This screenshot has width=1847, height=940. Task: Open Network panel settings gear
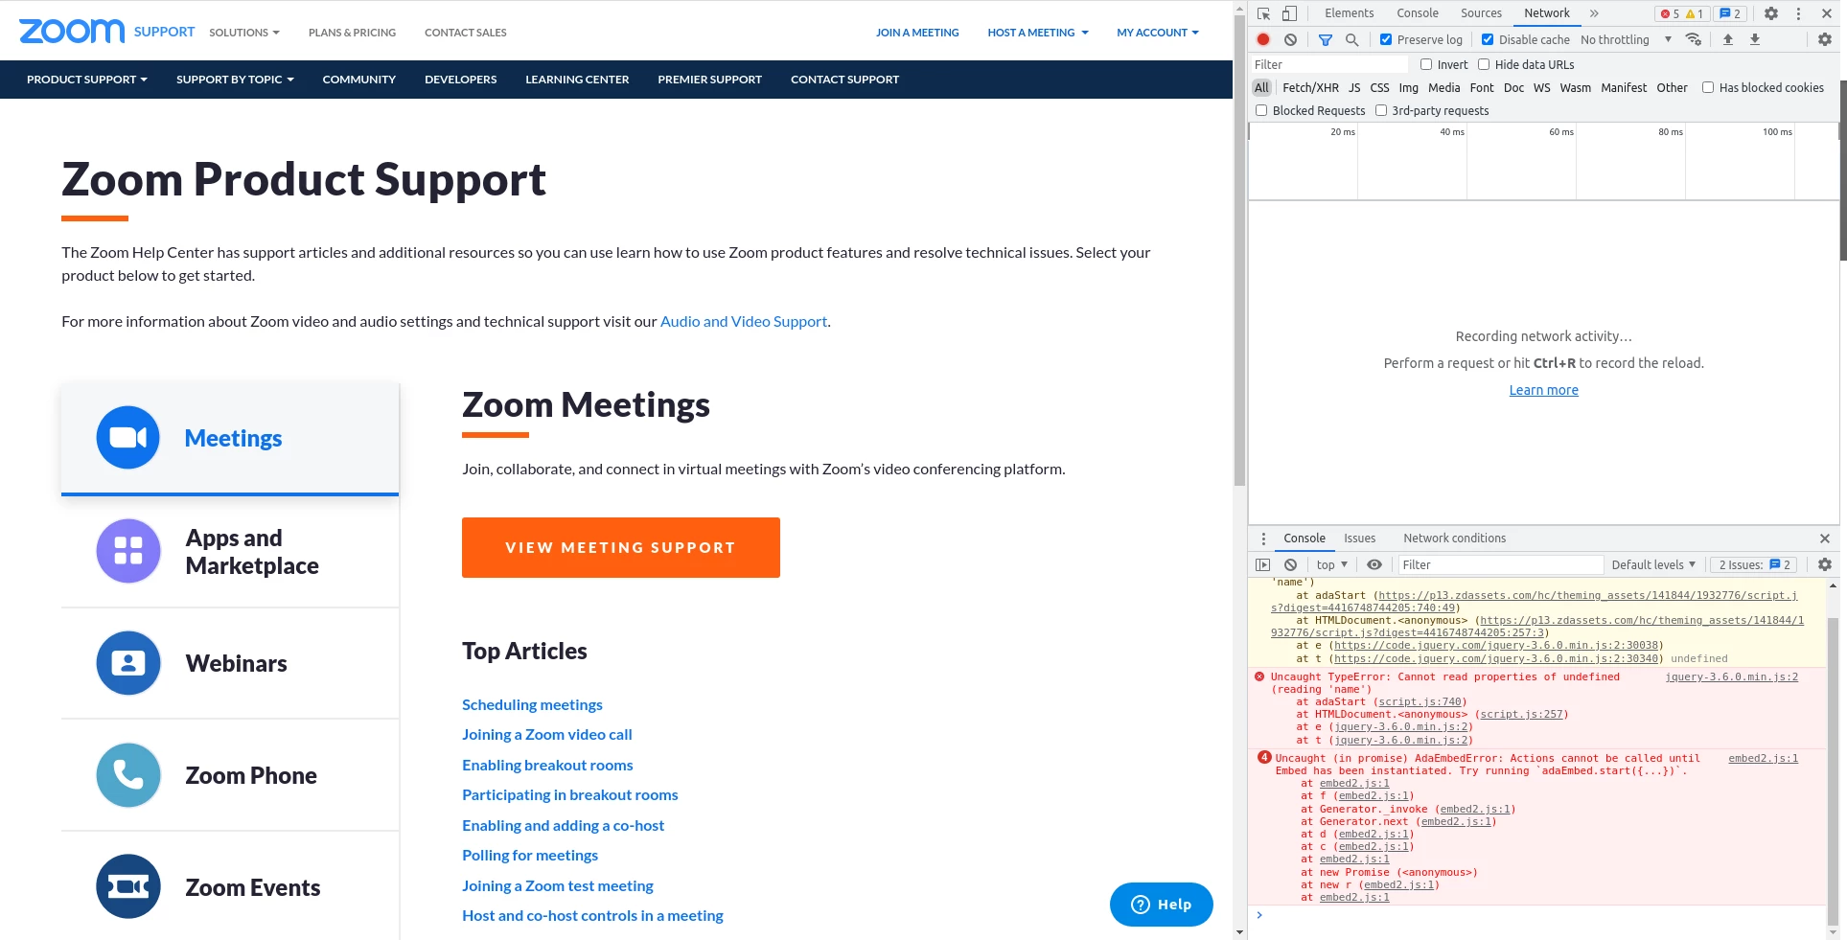[1824, 39]
